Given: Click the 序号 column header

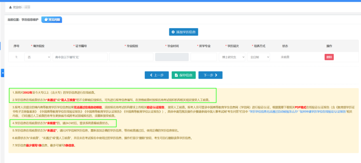Looking at the screenshot, I should point(16,46).
